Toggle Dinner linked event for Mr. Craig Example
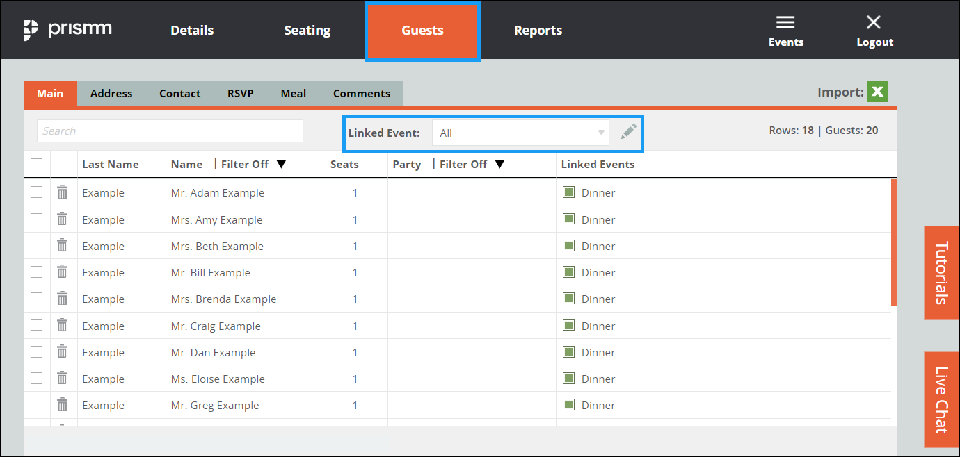Viewport: 960px width, 457px height. click(x=569, y=325)
